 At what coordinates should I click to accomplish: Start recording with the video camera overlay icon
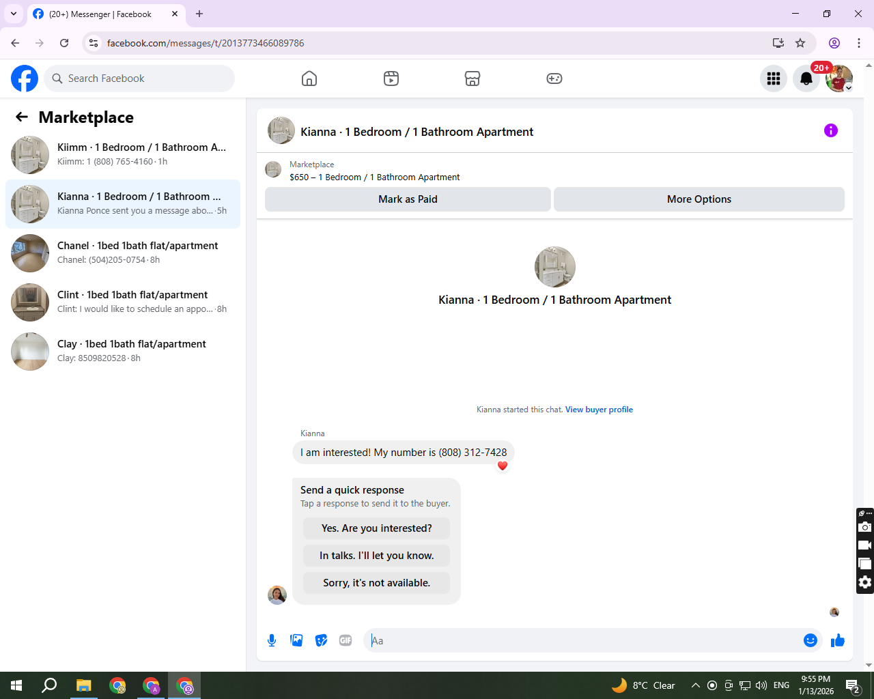(x=865, y=545)
